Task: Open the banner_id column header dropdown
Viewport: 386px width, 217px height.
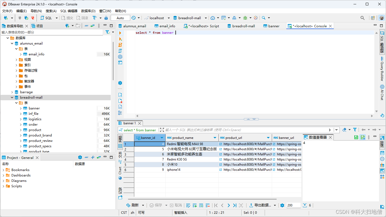Action: (x=162, y=138)
